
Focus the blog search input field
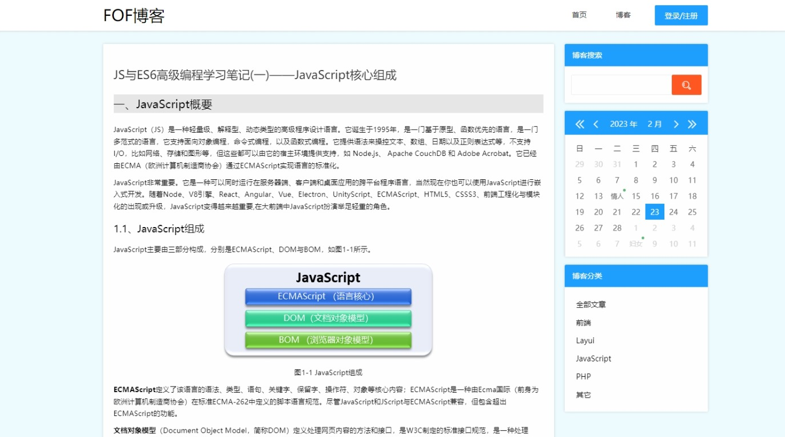pos(621,85)
